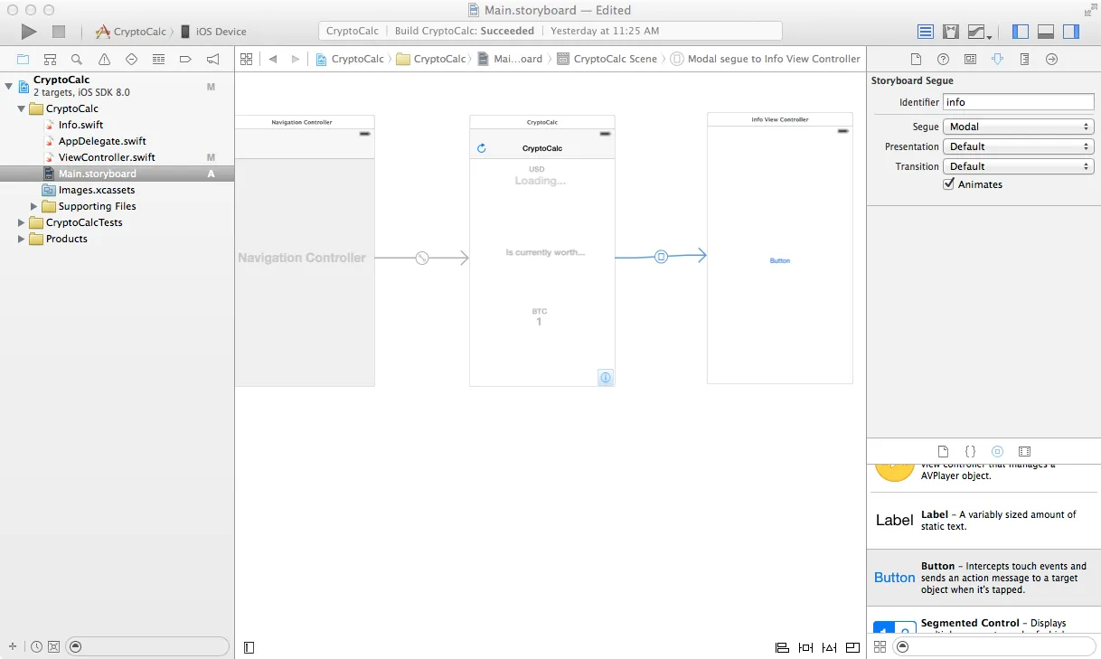Image resolution: width=1101 pixels, height=659 pixels.
Task: Show the File inspector
Action: [916, 59]
